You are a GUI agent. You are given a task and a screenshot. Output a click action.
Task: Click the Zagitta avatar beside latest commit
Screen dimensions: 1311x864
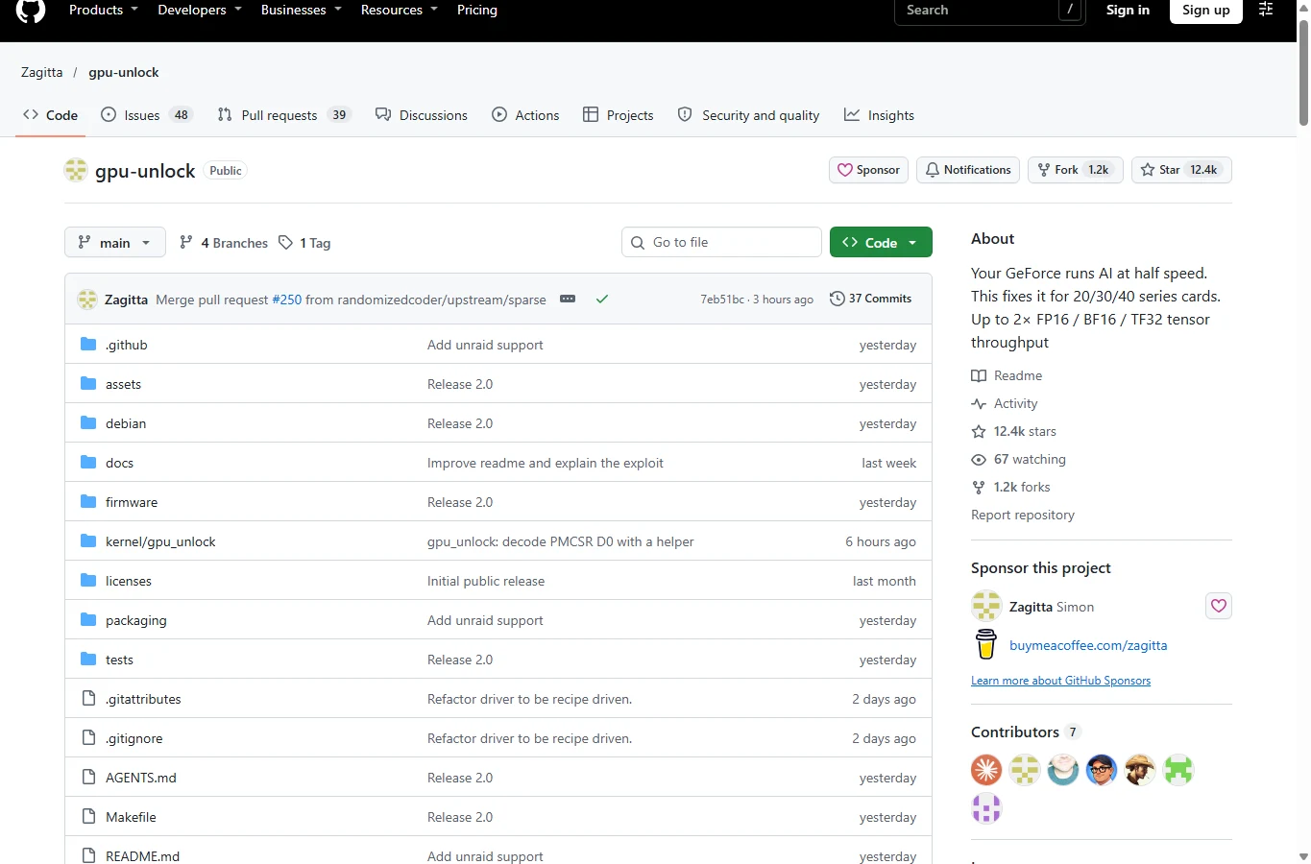click(x=87, y=300)
